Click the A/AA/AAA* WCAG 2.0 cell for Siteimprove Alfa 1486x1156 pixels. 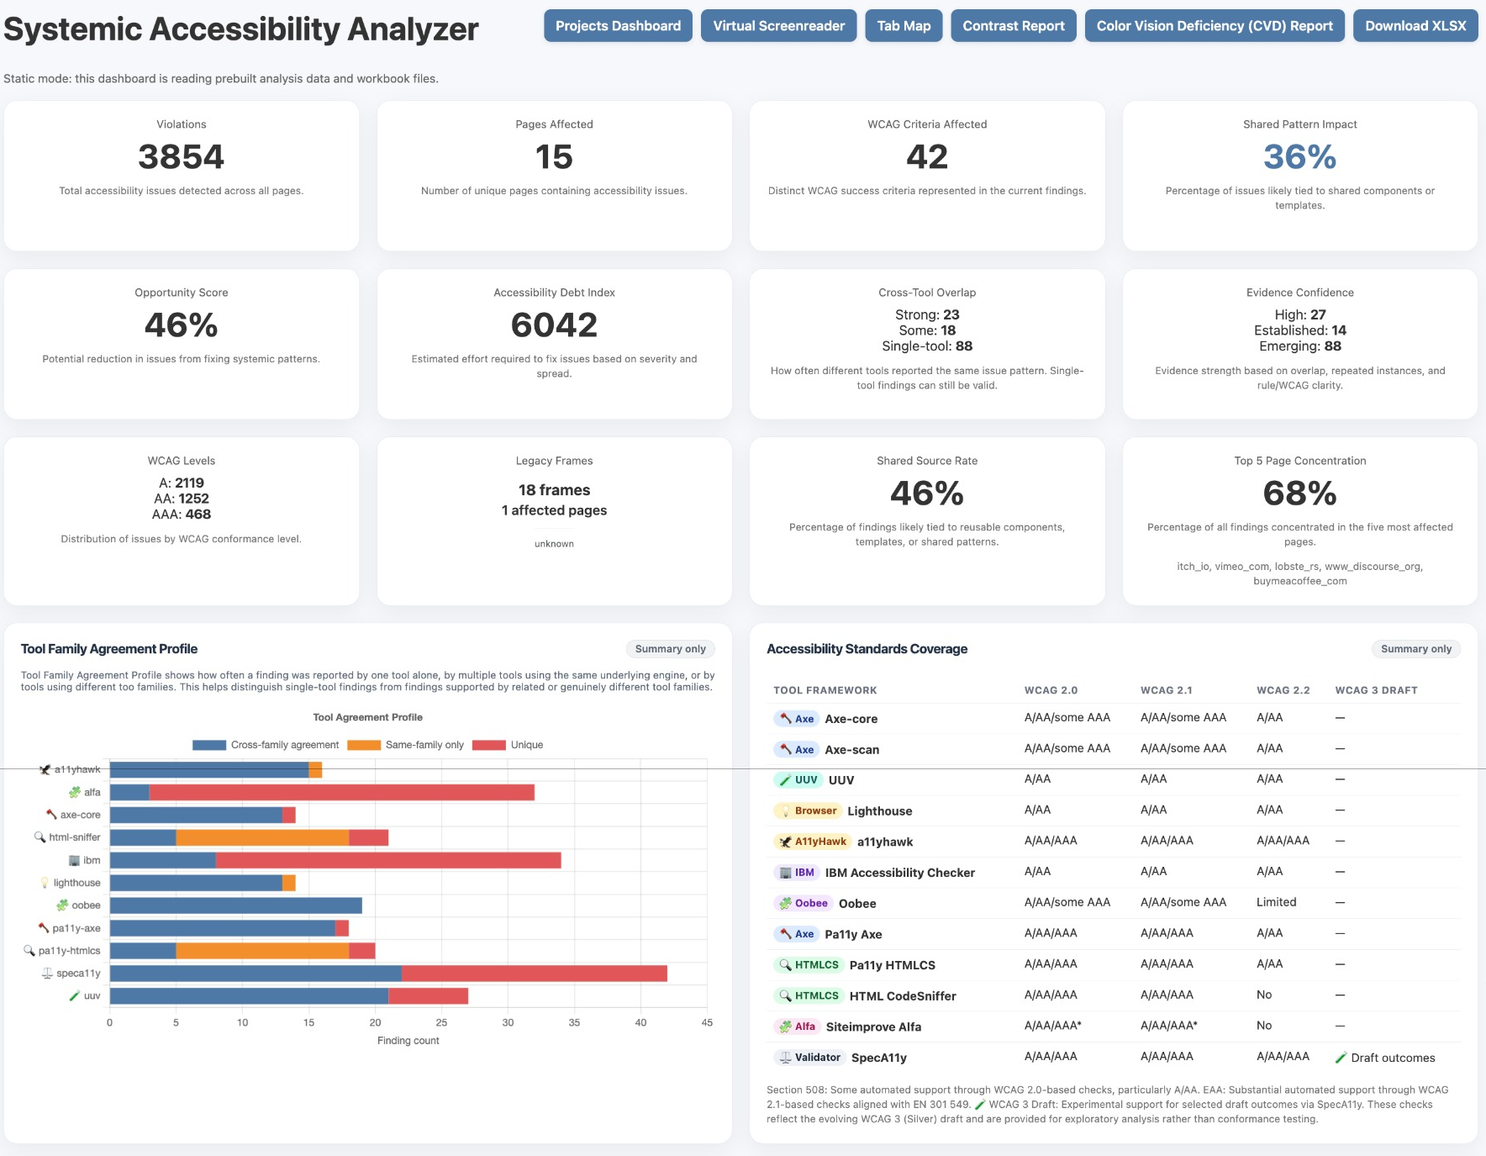point(1052,1026)
